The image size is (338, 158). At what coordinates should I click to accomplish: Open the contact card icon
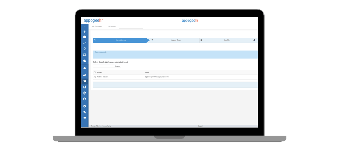[x=84, y=87]
